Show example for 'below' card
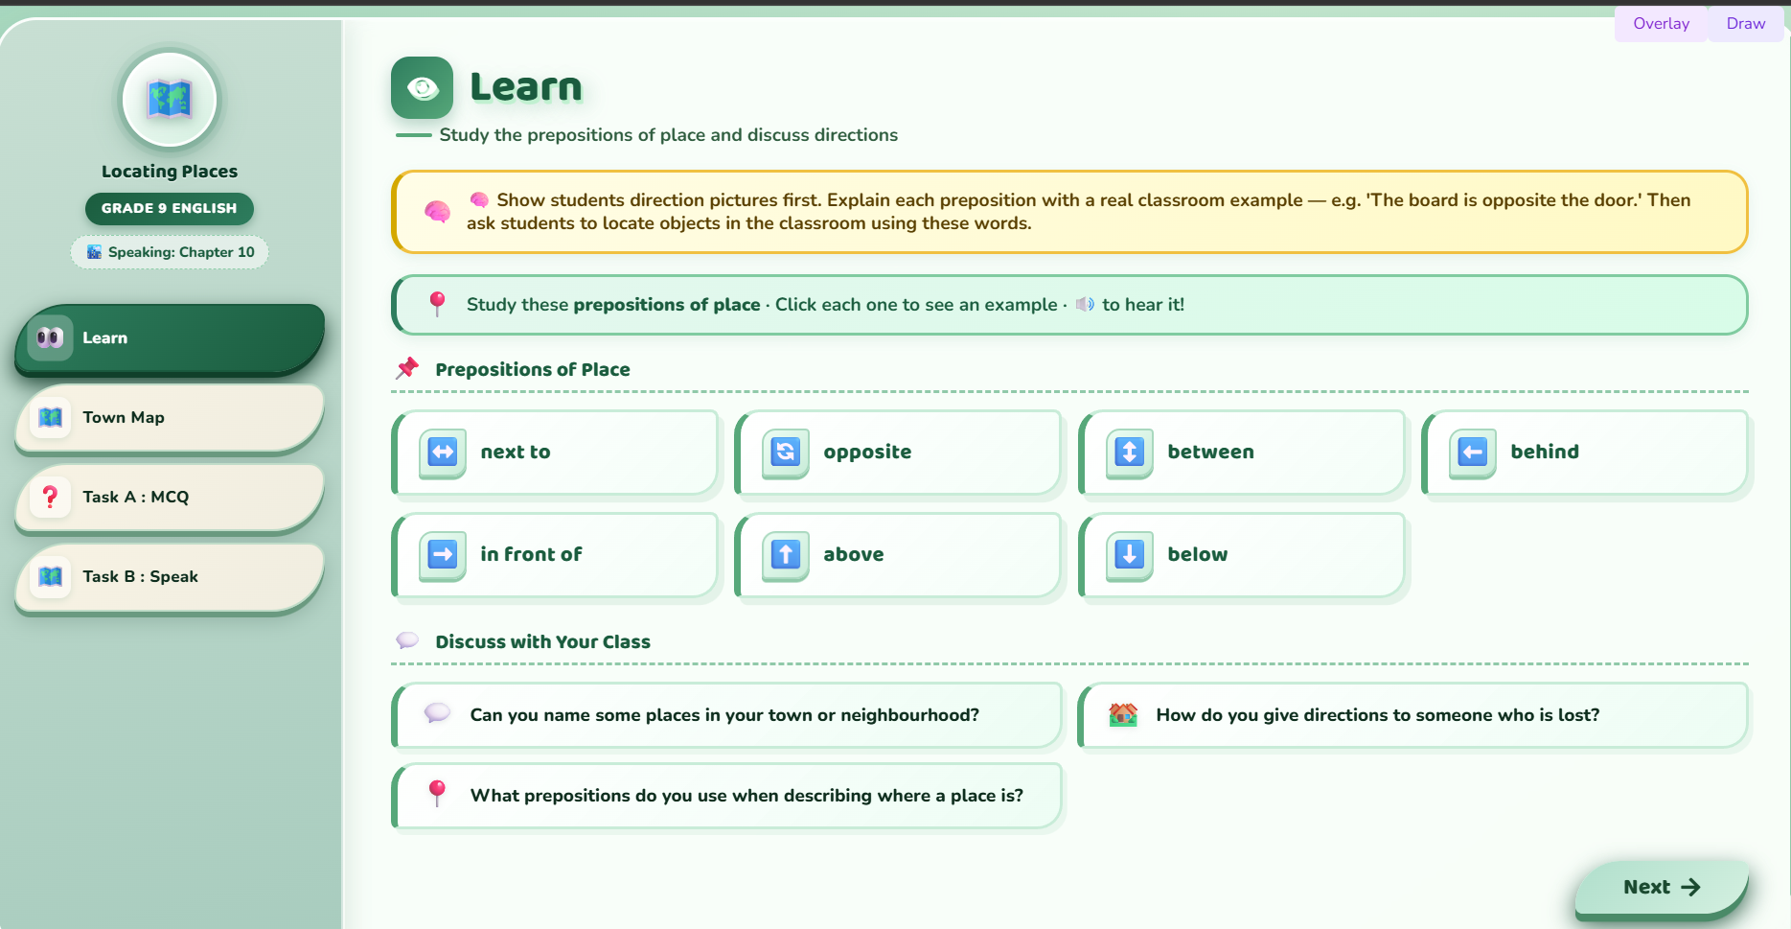This screenshot has height=929, width=1791. click(1243, 555)
